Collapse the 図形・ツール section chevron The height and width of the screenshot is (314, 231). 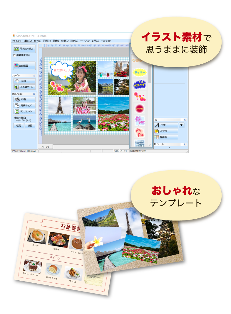(x=185, y=144)
